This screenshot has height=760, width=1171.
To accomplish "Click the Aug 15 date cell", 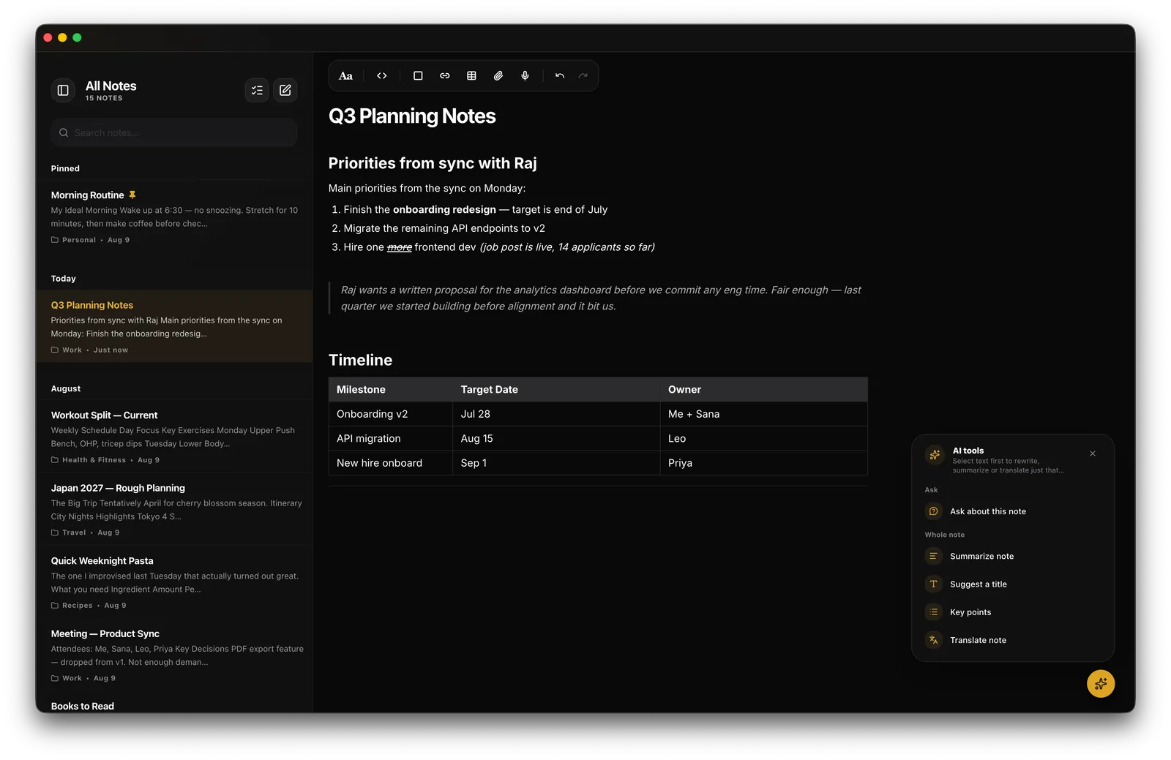I will (x=556, y=438).
